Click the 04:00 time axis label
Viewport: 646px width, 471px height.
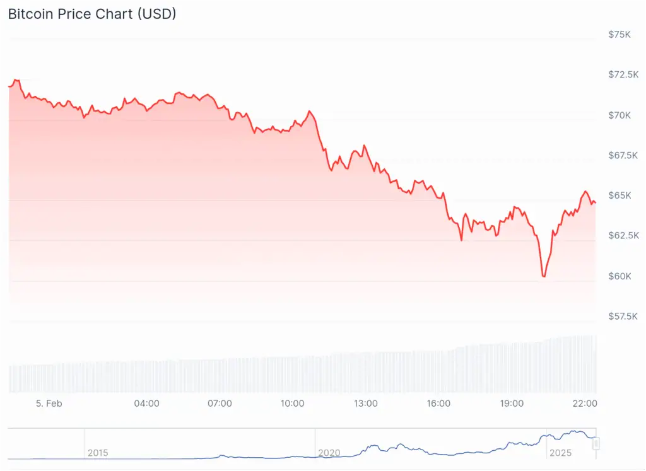[x=147, y=404]
